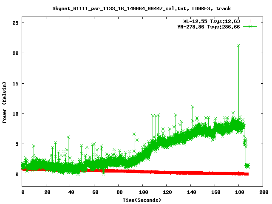The image size is (272, 204).
Task: Click the red line sample in legend
Action: pos(250,21)
